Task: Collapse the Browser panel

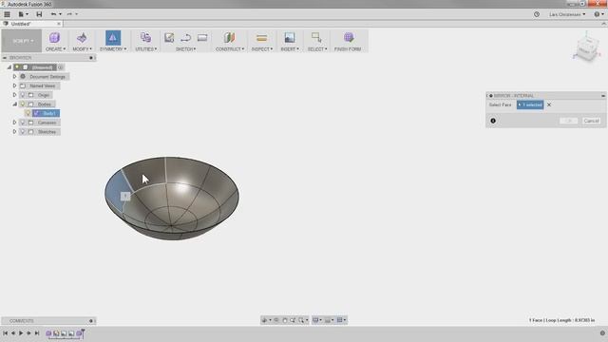Action: (5, 58)
